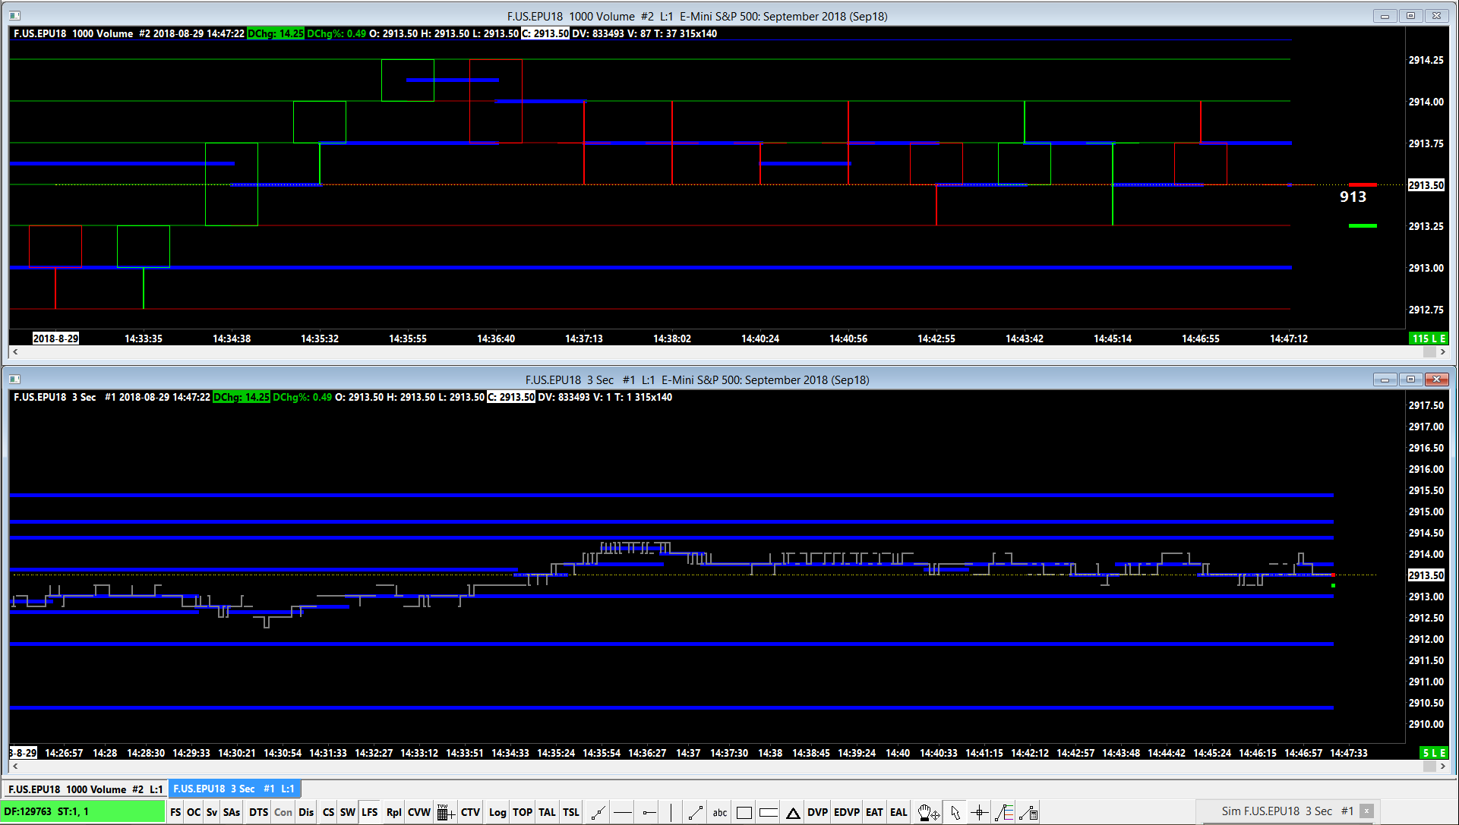This screenshot has height=825, width=1459.
Task: Toggle the LFS toolbar button
Action: (x=369, y=812)
